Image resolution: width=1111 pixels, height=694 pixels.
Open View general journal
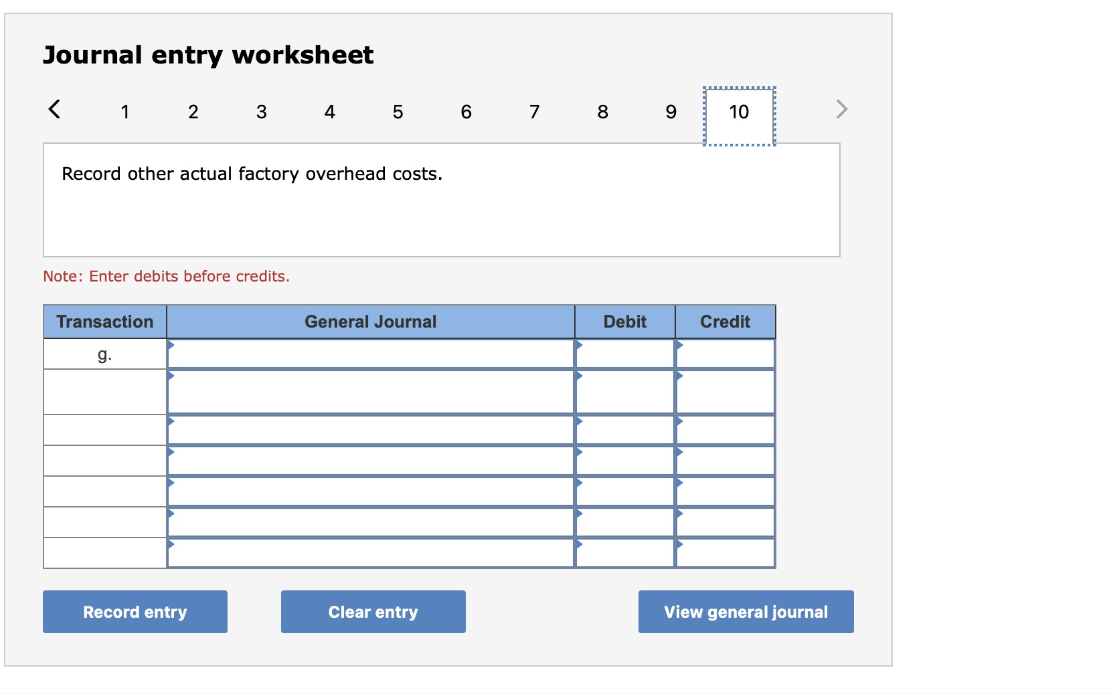tap(746, 611)
